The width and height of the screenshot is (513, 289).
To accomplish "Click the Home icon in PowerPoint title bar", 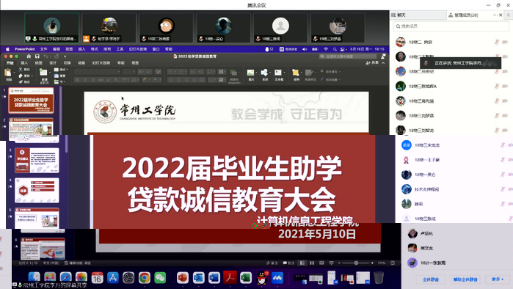I will coord(29,56).
